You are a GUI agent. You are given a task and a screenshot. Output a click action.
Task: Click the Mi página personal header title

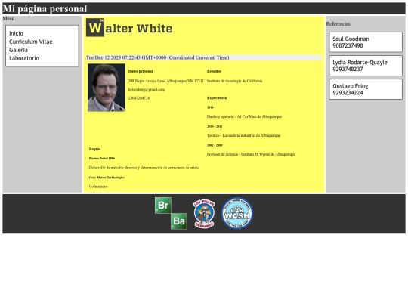click(45, 8)
